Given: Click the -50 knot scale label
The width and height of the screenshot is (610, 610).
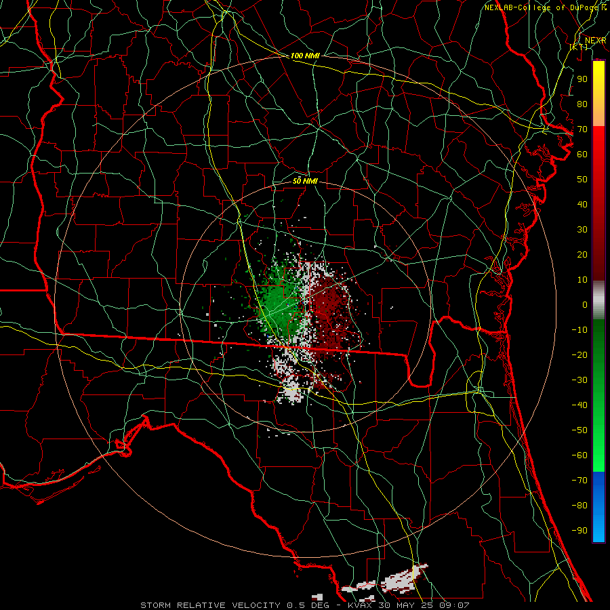Looking at the screenshot, I should click(x=579, y=430).
